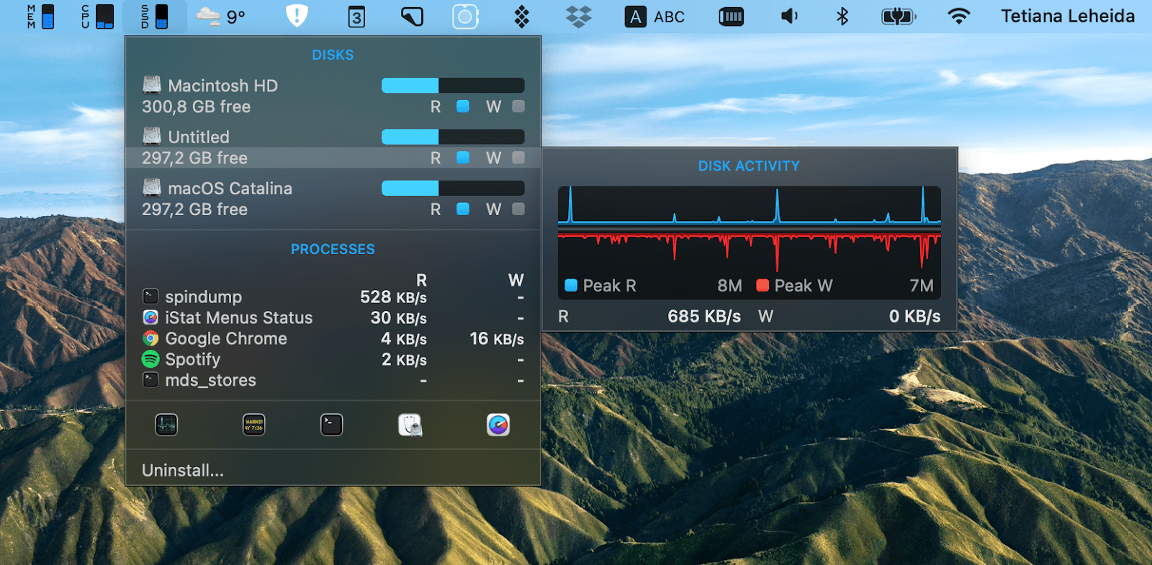This screenshot has height=565, width=1152.
Task: Click the 7M peak write value
Action: click(922, 286)
